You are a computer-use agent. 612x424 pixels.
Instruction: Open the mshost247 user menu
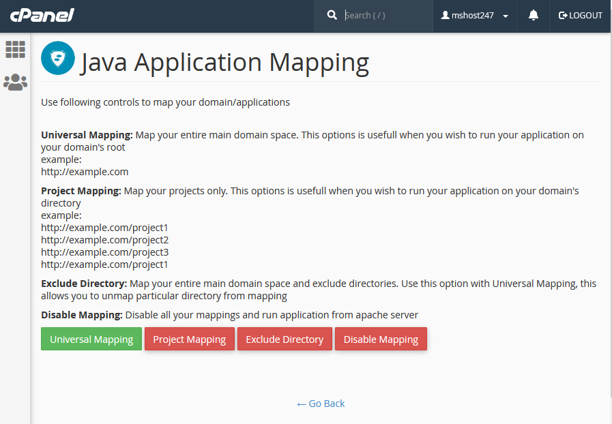click(474, 15)
